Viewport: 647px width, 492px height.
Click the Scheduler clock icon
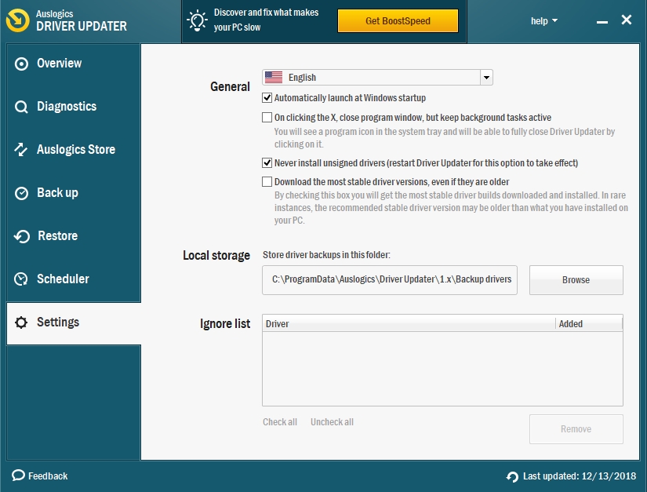[22, 279]
